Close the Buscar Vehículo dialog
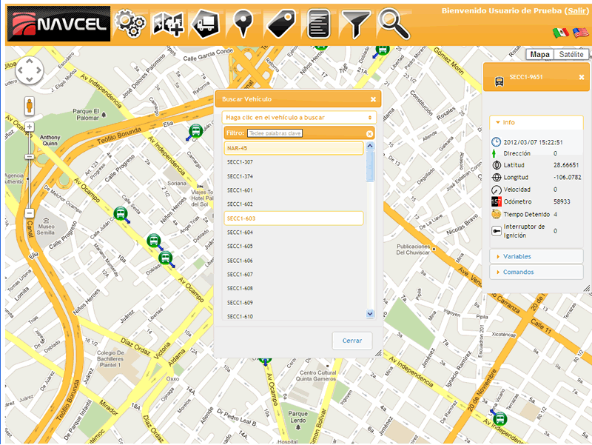This screenshot has height=445, width=592. pyautogui.click(x=373, y=99)
